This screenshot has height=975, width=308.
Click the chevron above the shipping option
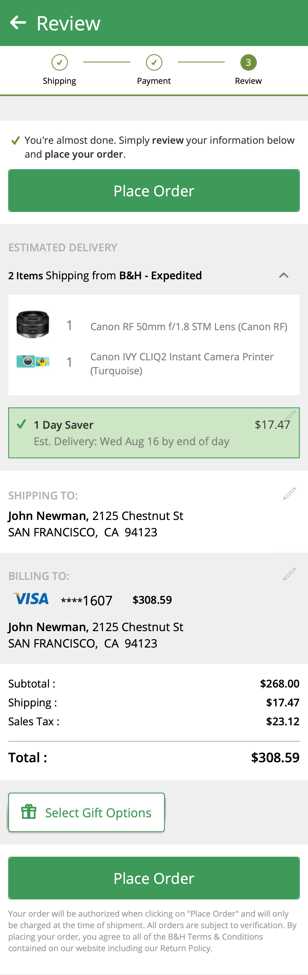[x=284, y=275]
